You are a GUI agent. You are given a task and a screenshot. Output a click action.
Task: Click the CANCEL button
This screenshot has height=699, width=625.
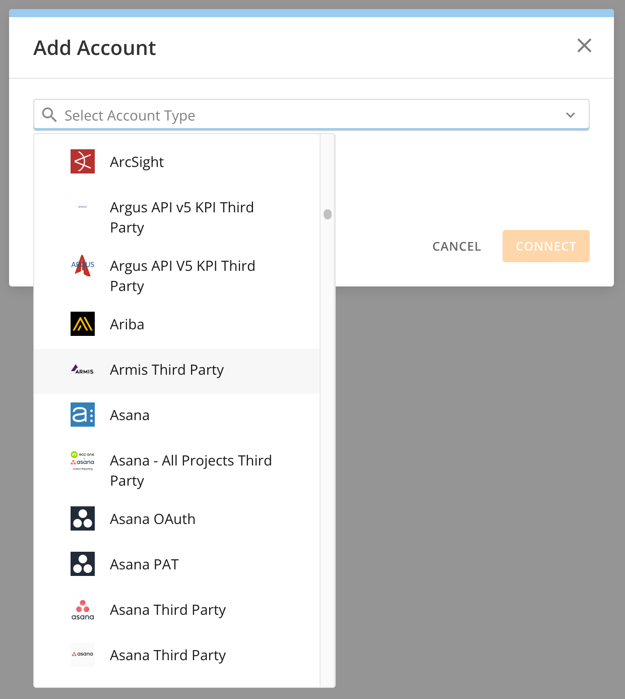click(457, 246)
